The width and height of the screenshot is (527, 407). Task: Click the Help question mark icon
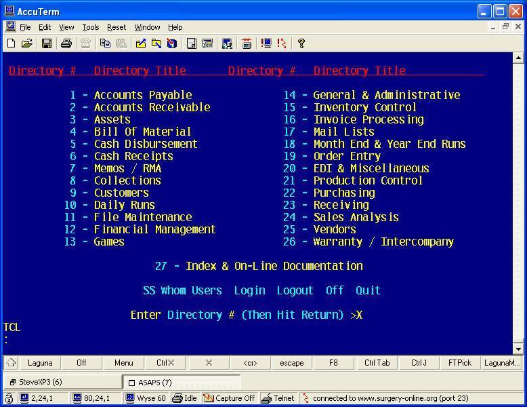(x=301, y=43)
